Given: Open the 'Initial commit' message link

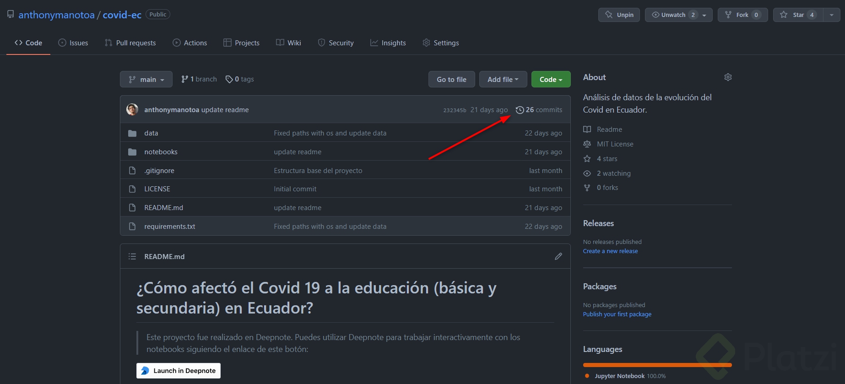Looking at the screenshot, I should pos(295,189).
